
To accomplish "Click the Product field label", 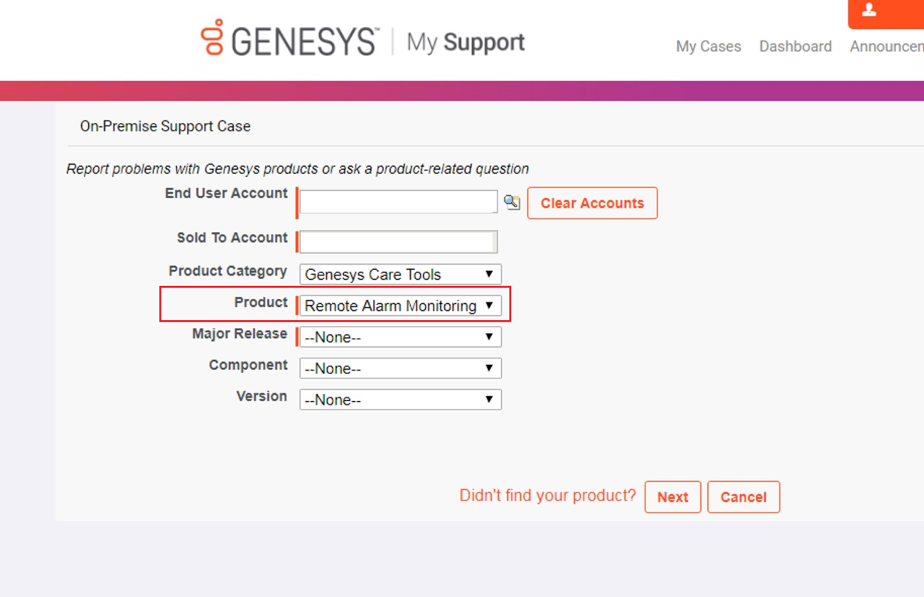I will [261, 302].
